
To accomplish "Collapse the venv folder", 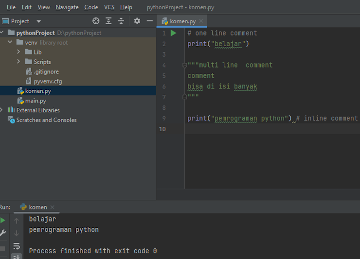I will coord(10,42).
